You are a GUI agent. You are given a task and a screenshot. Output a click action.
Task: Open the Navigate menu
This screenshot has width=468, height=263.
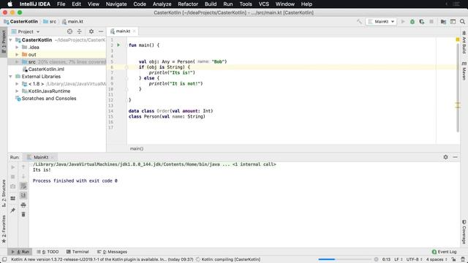point(116,4)
